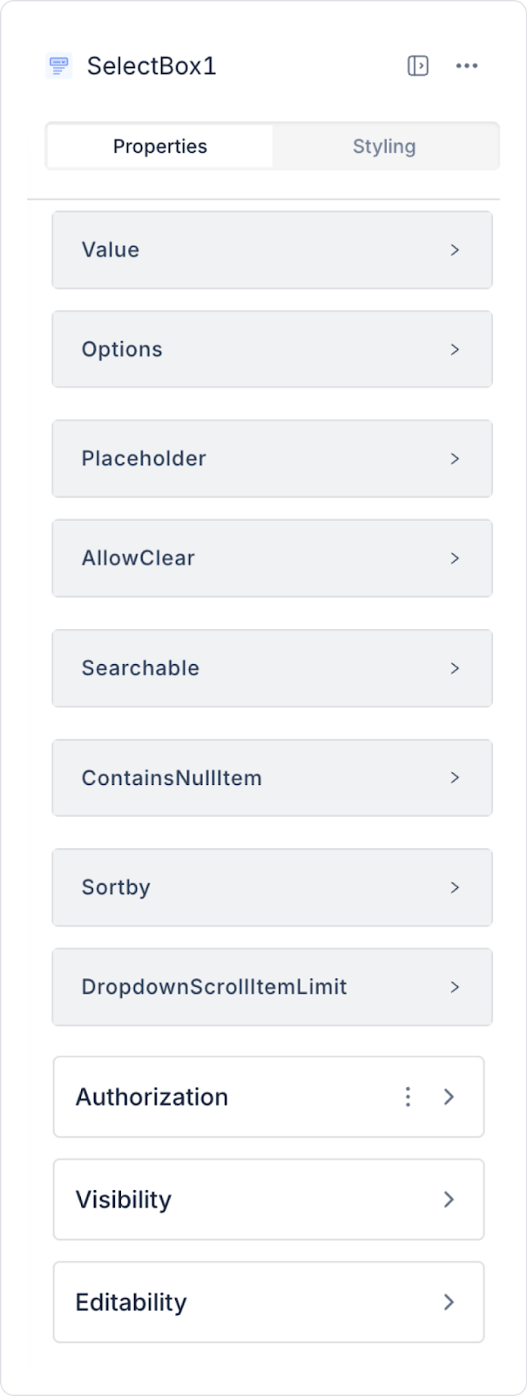Click the chevron on AllowClear row
527x1396 pixels.
pyautogui.click(x=455, y=558)
